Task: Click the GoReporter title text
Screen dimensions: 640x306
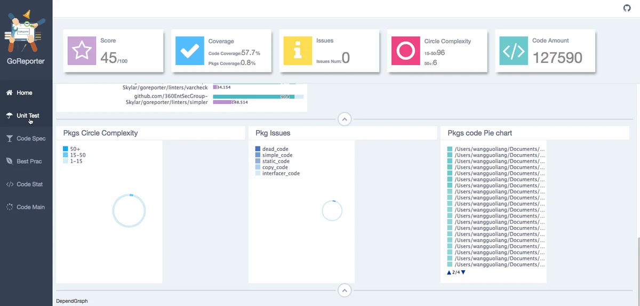Action: click(26, 61)
